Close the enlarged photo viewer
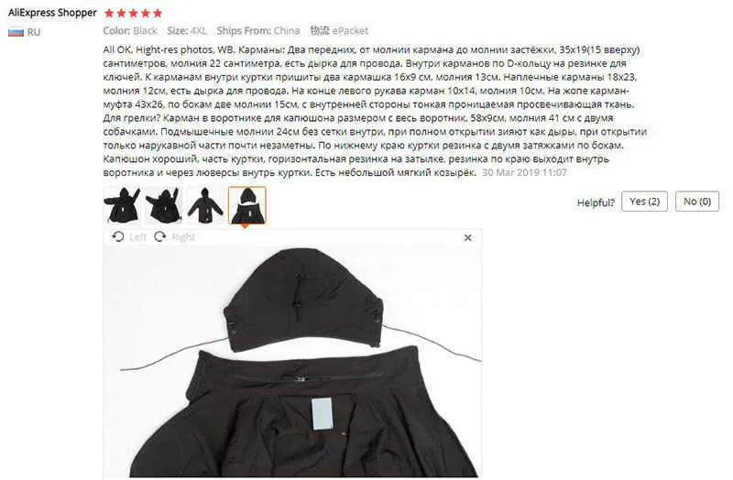 coord(467,237)
